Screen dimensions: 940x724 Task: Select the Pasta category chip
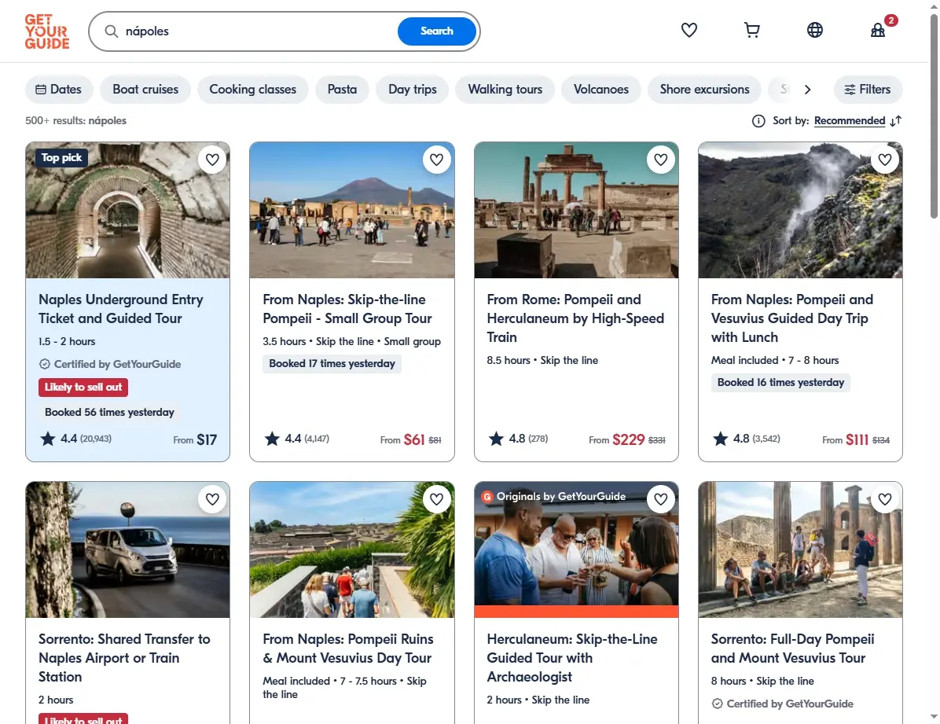click(342, 90)
